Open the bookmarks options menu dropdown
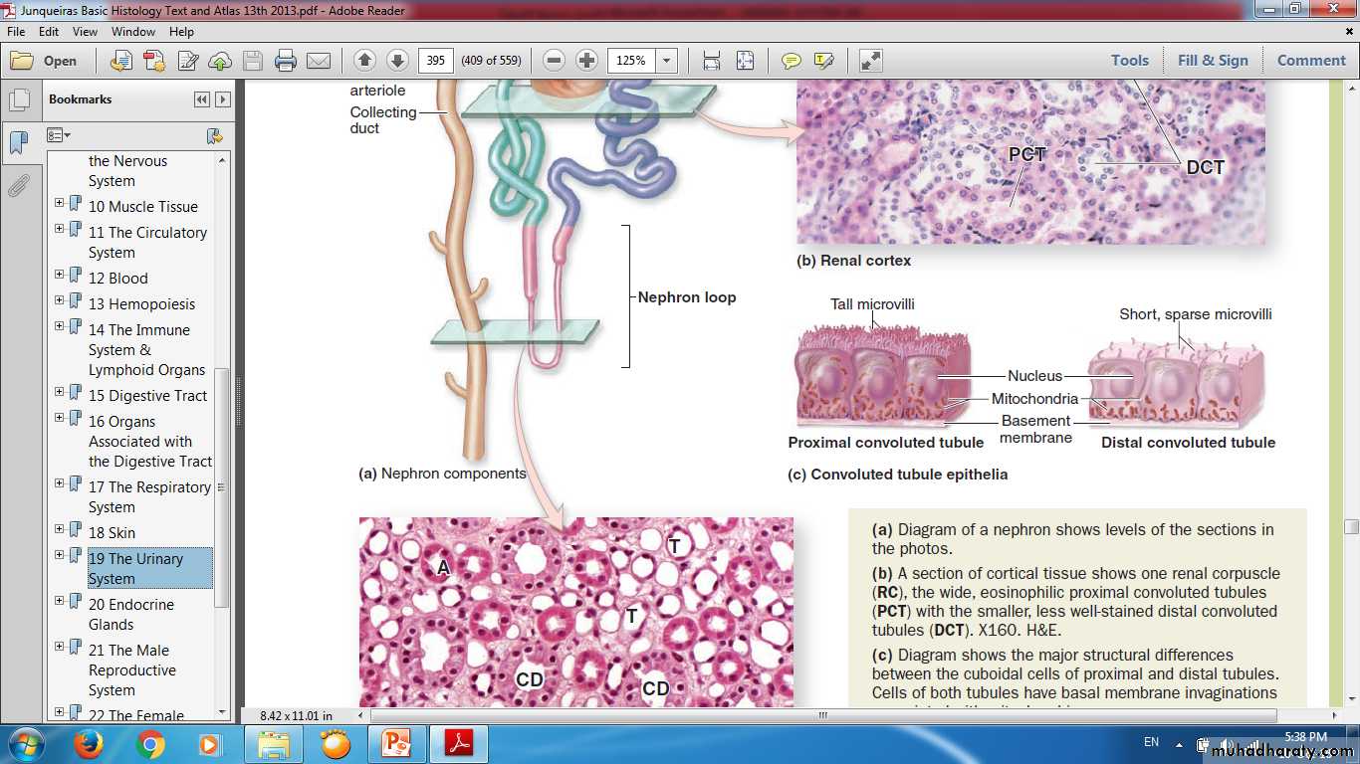 point(60,135)
